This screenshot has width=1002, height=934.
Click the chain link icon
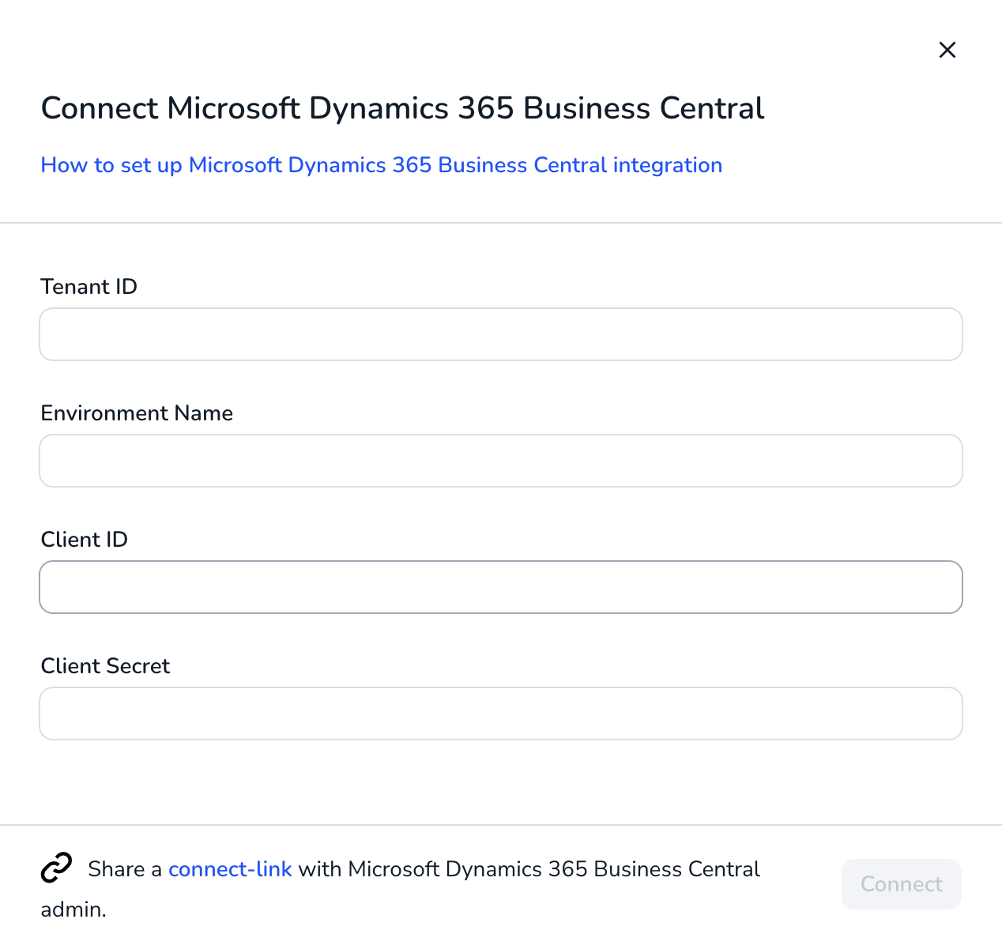pyautogui.click(x=56, y=868)
